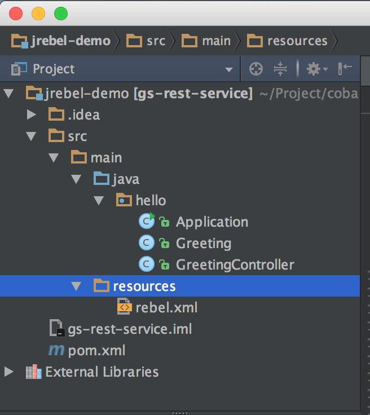Click the Application class icon
This screenshot has width=370, height=415.
coord(146,222)
